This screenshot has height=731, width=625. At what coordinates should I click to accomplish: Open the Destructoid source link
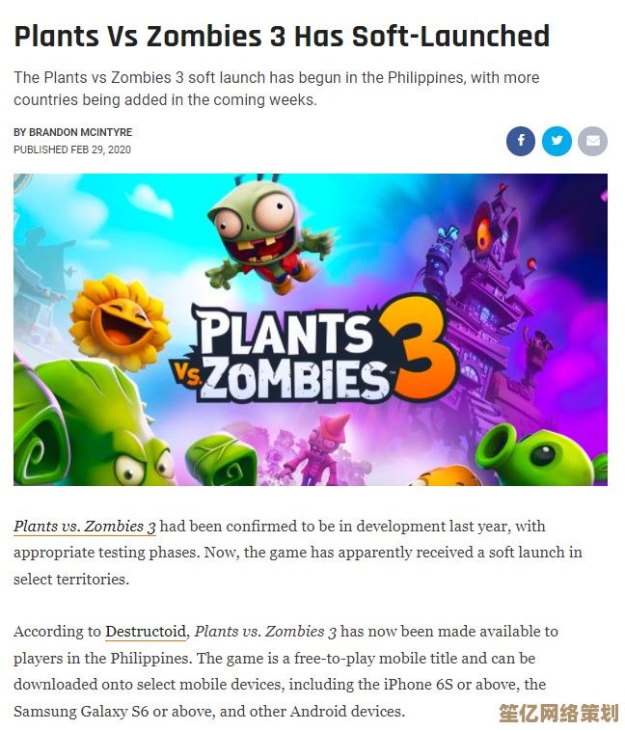click(146, 632)
